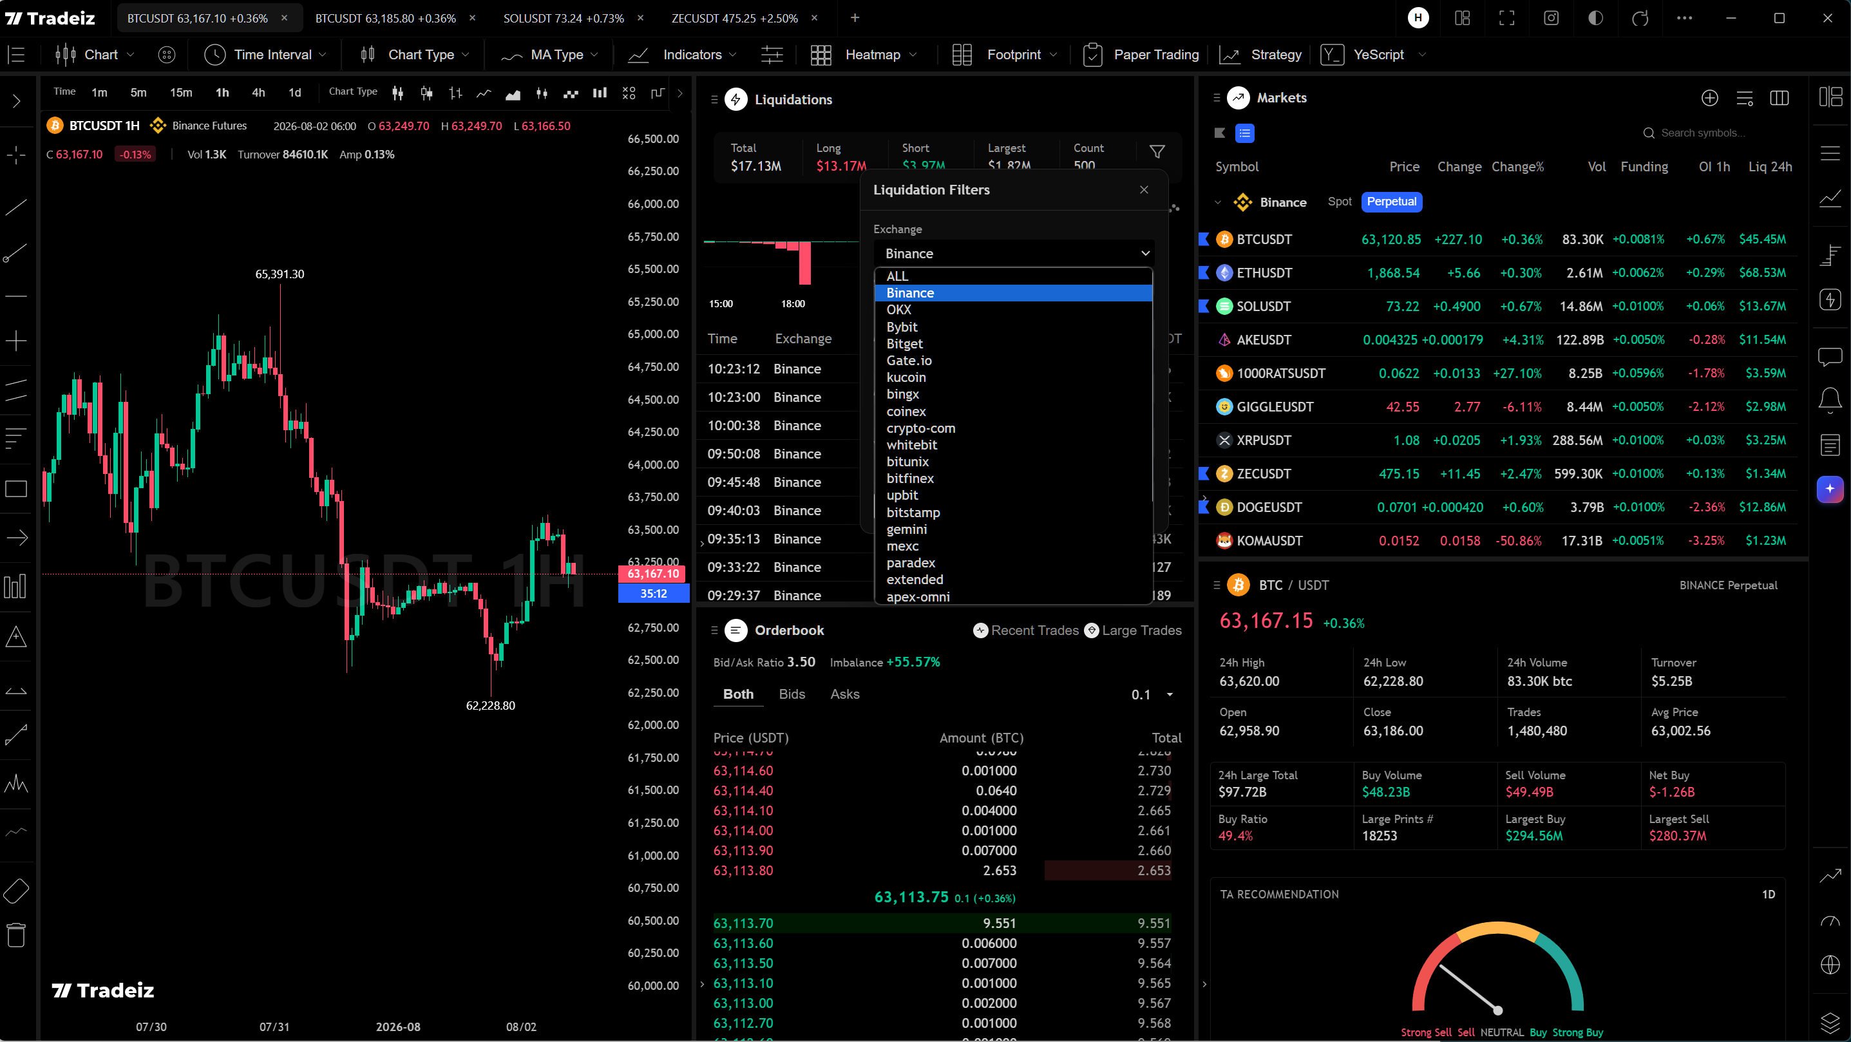Screen dimensions: 1851x1042
Task: Open the Time Interval dropdown
Action: tap(266, 55)
